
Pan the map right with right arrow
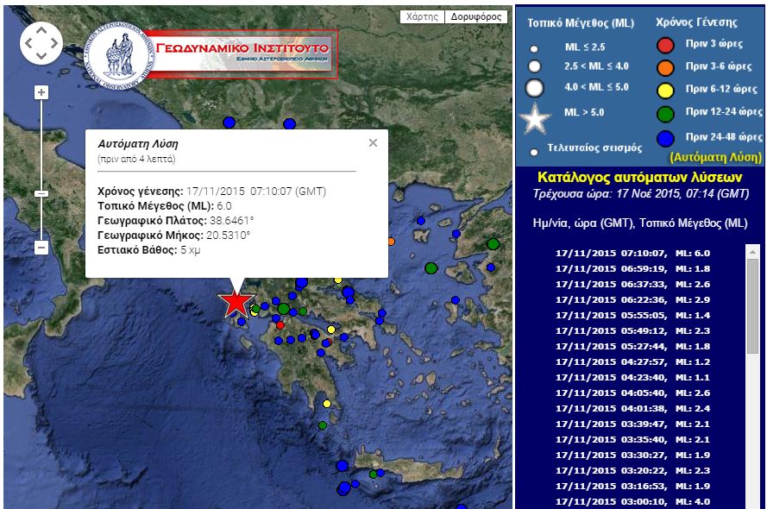click(55, 43)
